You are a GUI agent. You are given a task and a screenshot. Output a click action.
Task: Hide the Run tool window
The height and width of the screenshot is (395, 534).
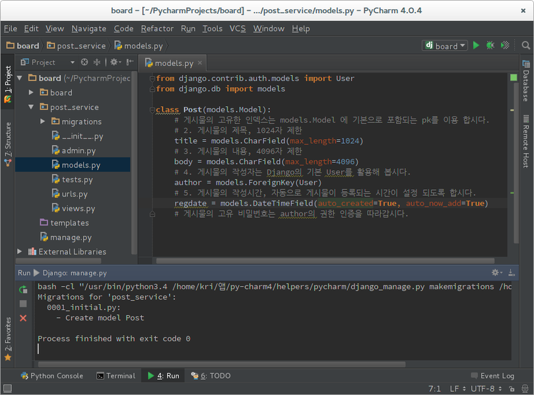tap(512, 272)
